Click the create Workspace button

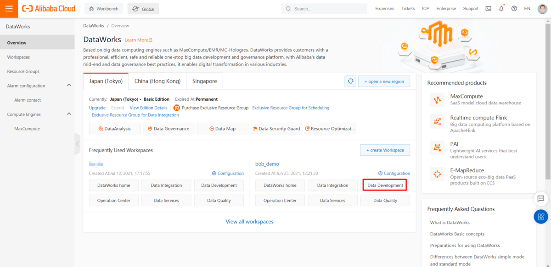click(x=385, y=150)
